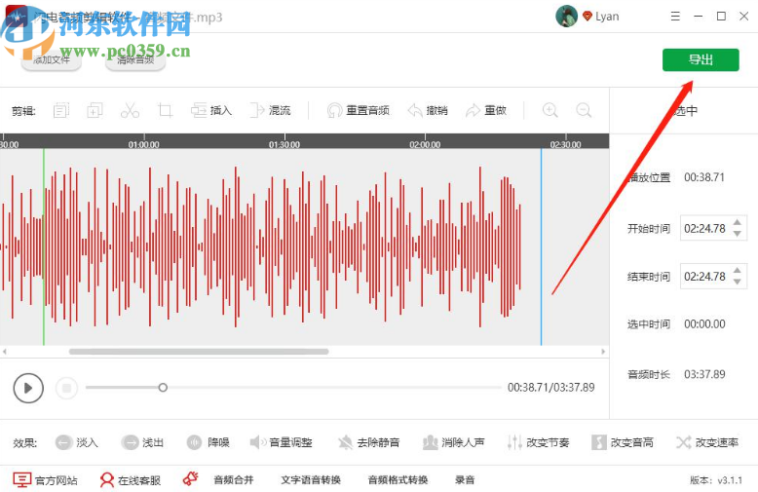This screenshot has height=492, width=758.
Task: Click the play position value 00:38.71
Action: (x=704, y=177)
